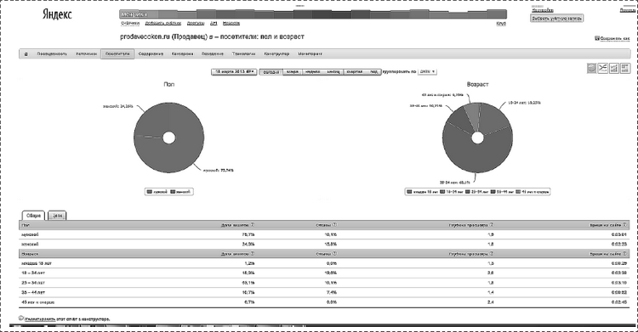This screenshot has width=638, height=332.
Task: Switch to the line chart view icon
Action: point(602,68)
